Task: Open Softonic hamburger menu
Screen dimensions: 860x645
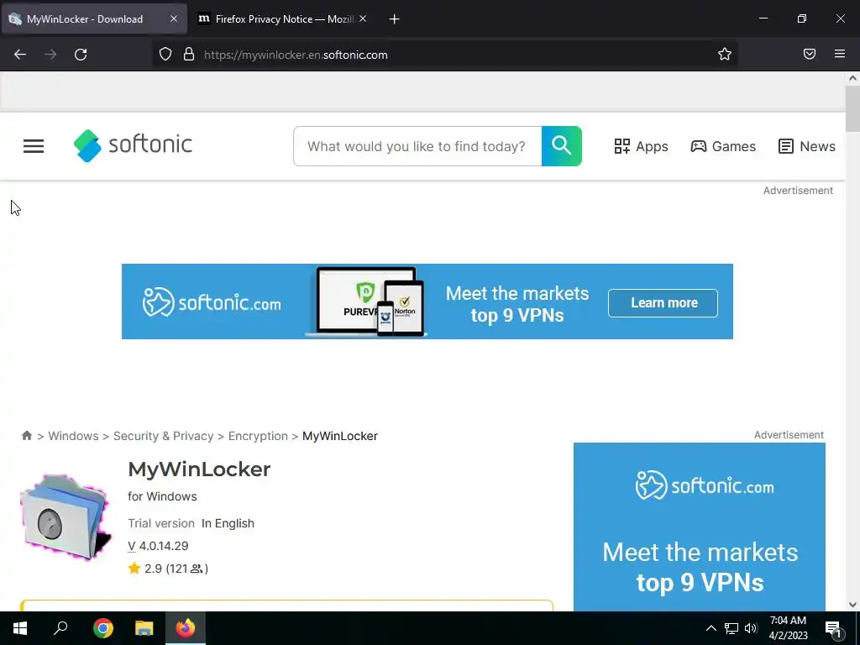Action: tap(34, 146)
